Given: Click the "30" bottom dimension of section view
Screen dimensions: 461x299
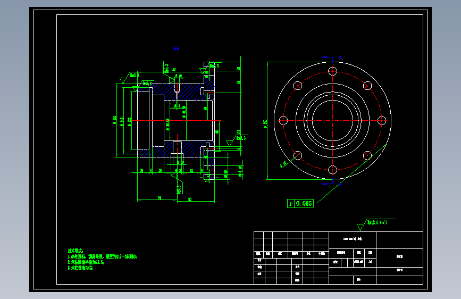Looking at the screenshot, I should pyautogui.click(x=190, y=199).
